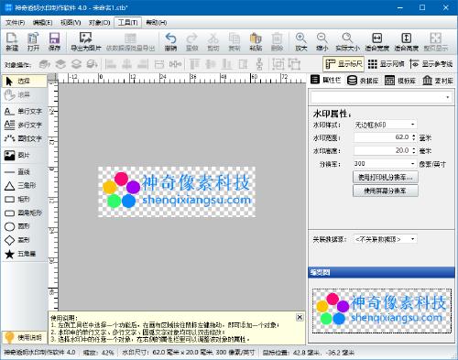The width and height of the screenshot is (458, 360).
Task: Click batch export by data source icon
Action: (x=130, y=41)
